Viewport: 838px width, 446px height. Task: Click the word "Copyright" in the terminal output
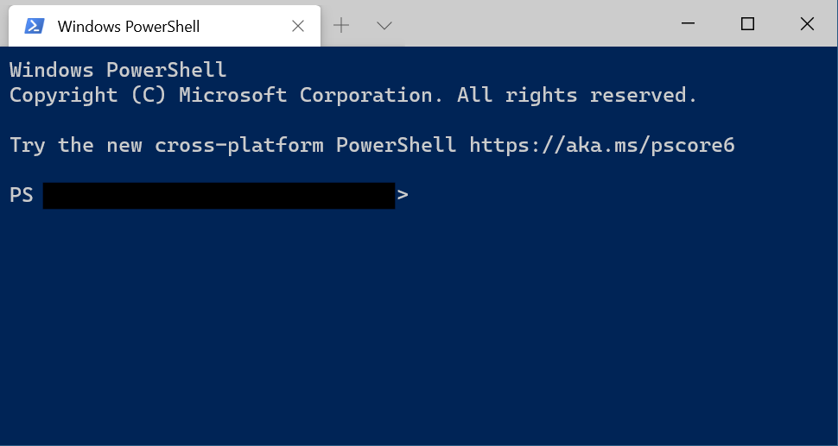click(x=63, y=95)
